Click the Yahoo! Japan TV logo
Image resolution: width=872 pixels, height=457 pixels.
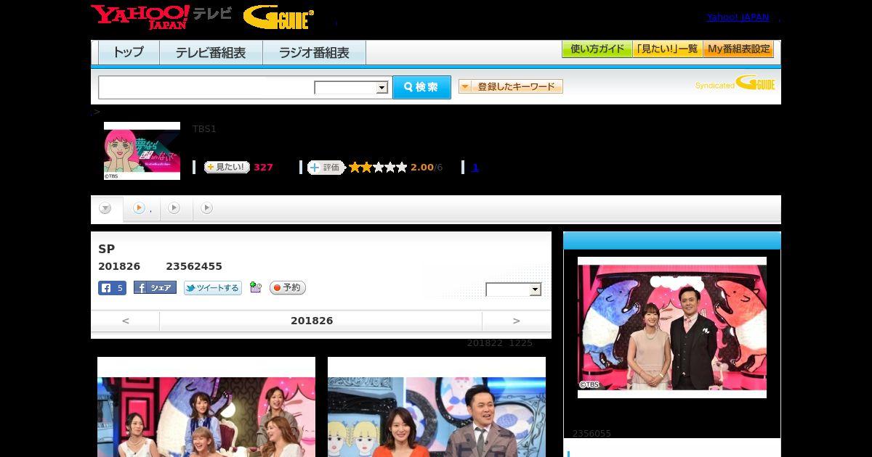(161, 16)
